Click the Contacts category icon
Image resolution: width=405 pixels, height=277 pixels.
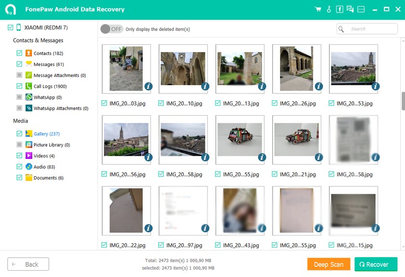[x=28, y=53]
